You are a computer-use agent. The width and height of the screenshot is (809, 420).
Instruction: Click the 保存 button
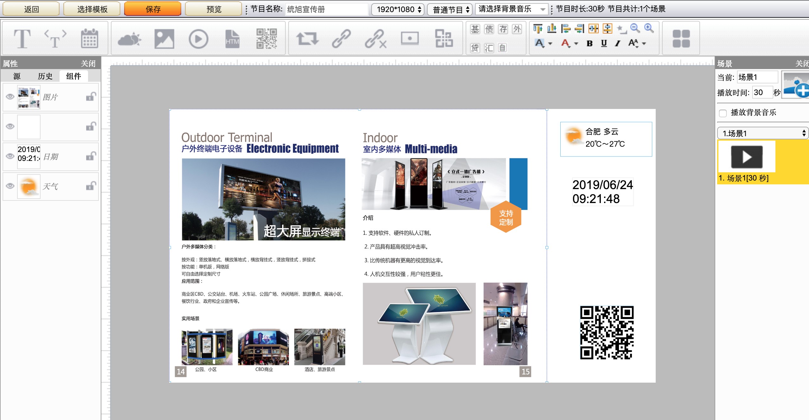[x=153, y=9]
